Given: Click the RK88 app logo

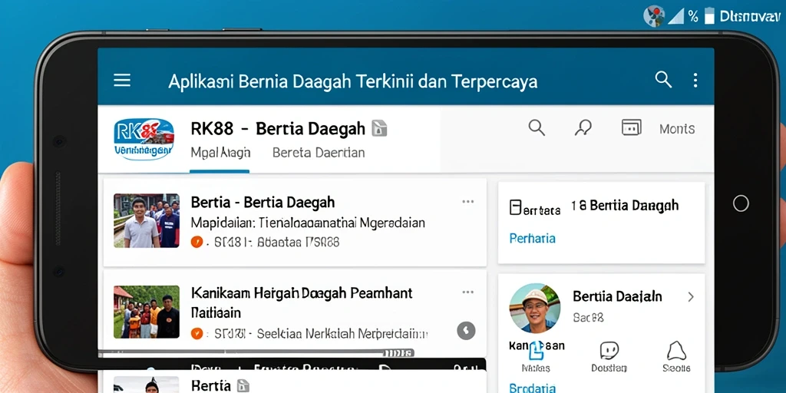Looking at the screenshot, I should tap(144, 139).
